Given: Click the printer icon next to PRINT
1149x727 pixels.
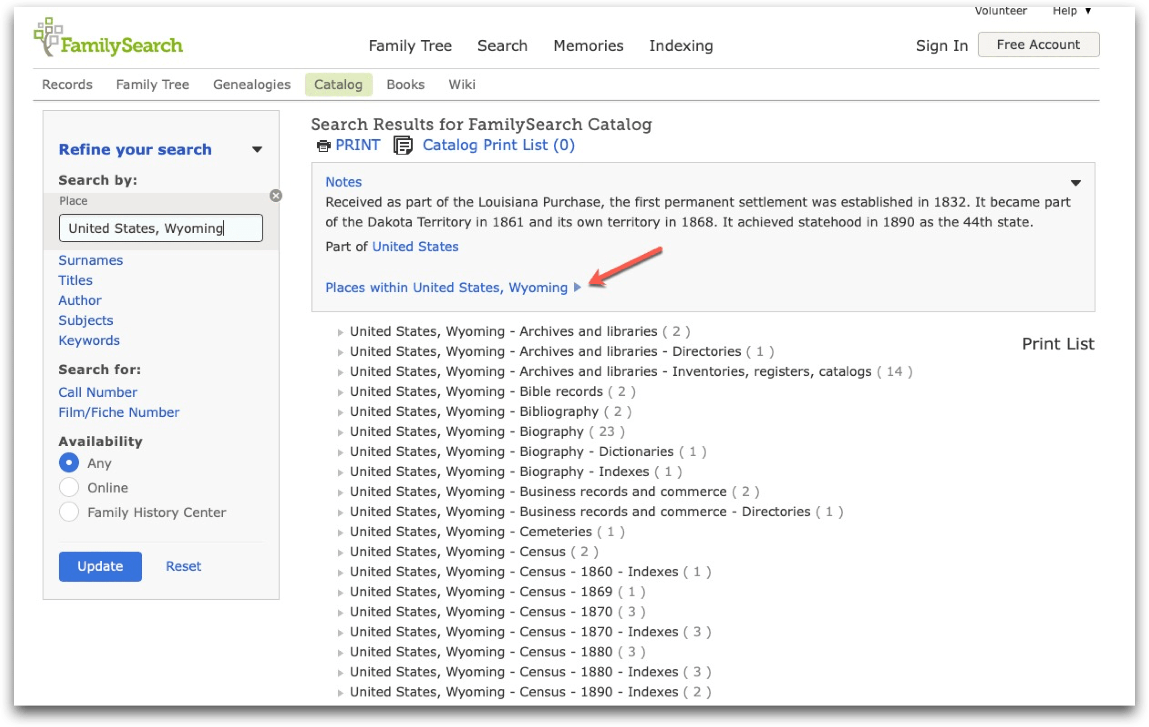Looking at the screenshot, I should (x=324, y=146).
